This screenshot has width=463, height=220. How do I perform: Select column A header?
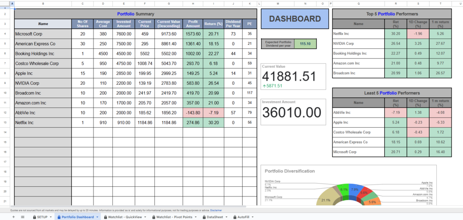tap(12, 4)
